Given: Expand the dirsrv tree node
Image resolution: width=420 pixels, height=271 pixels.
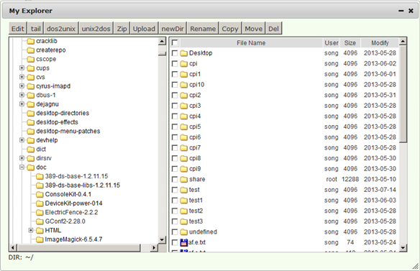Looking at the screenshot, I should [22, 158].
